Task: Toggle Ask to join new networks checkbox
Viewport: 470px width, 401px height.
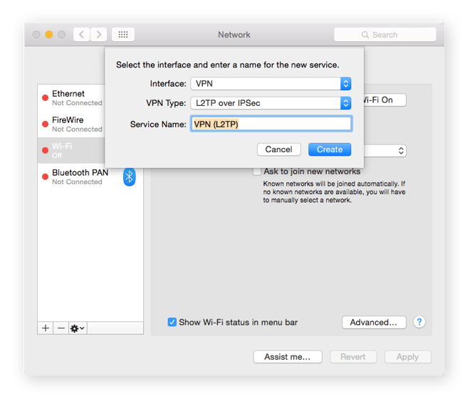Action: click(x=257, y=171)
